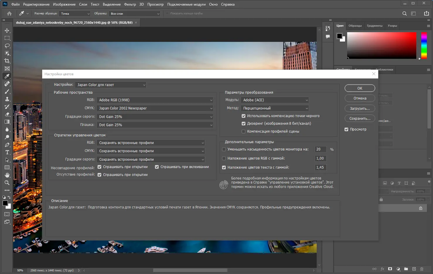Open the search magnifier icon top right
Screen dimensions: 433x274
click(404, 13)
